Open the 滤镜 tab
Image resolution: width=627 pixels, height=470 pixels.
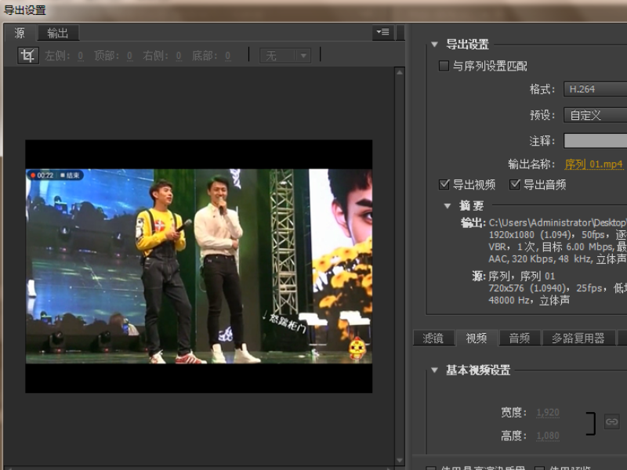coord(433,338)
